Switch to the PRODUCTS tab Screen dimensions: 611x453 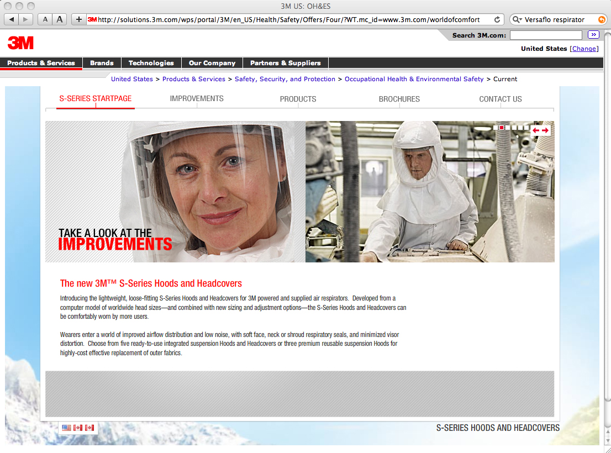pyautogui.click(x=298, y=99)
